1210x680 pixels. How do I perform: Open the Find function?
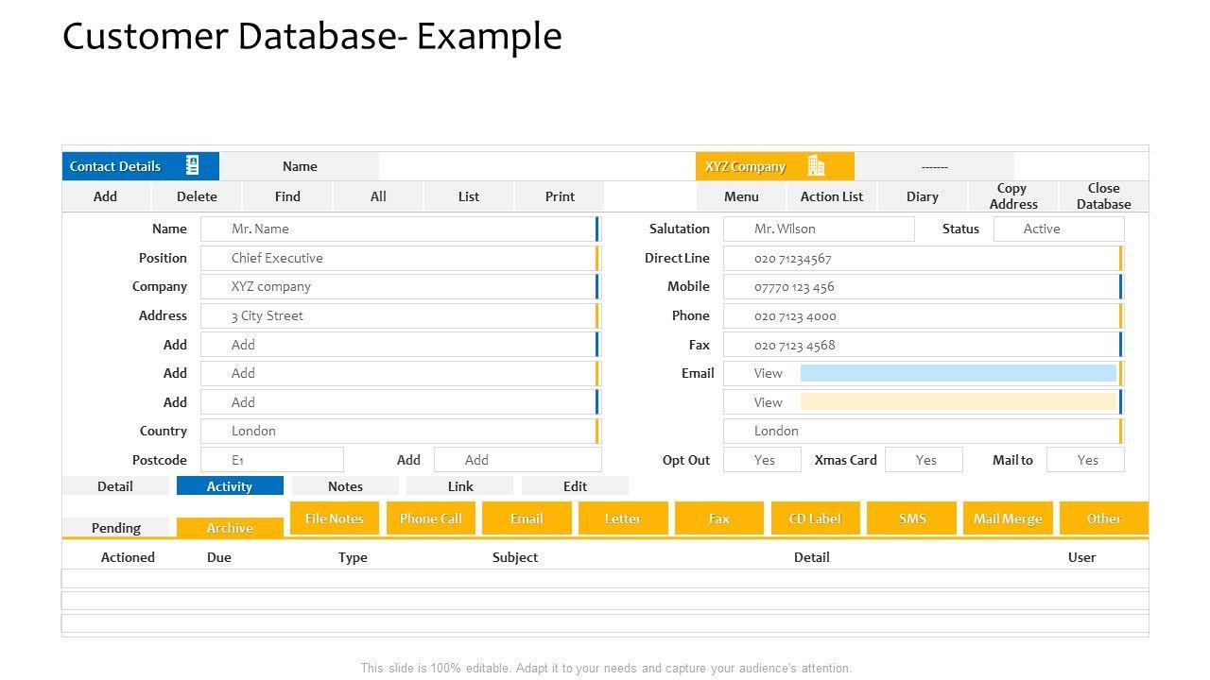click(x=287, y=196)
